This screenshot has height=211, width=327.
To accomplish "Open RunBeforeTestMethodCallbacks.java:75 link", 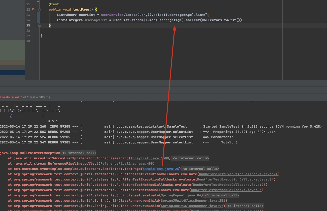I will (229, 185).
